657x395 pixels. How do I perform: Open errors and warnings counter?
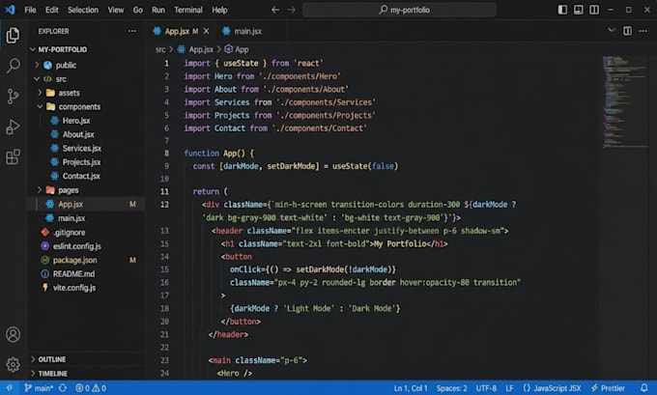[x=91, y=388]
